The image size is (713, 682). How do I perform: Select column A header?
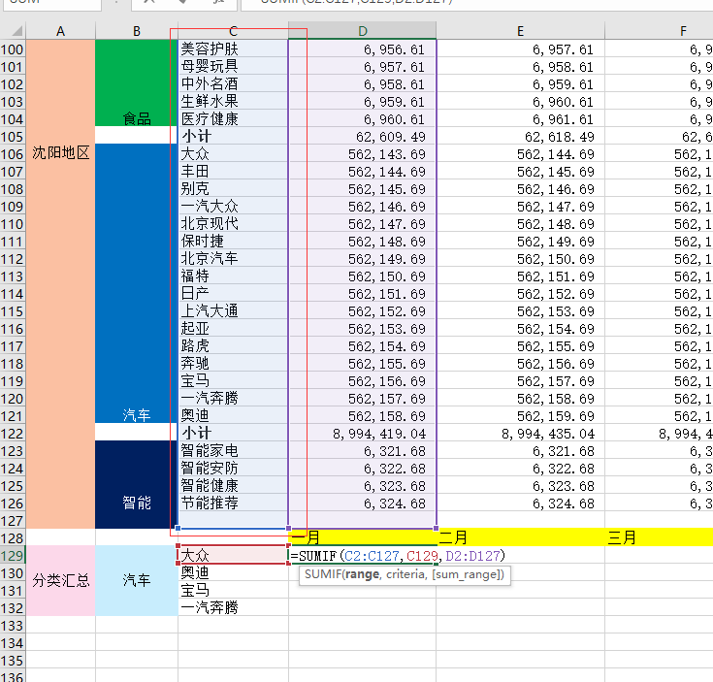pos(60,31)
